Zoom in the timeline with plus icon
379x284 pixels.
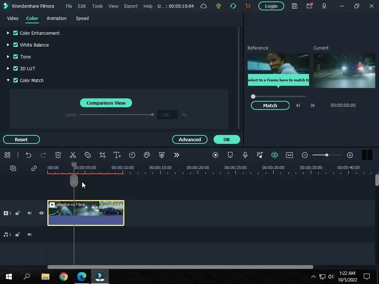click(350, 155)
